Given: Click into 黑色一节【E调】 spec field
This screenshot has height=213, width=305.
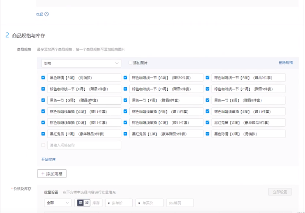Looking at the screenshot, I should (x=248, y=100).
